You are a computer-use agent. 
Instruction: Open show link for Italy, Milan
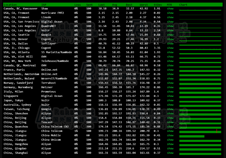click(x=170, y=92)
